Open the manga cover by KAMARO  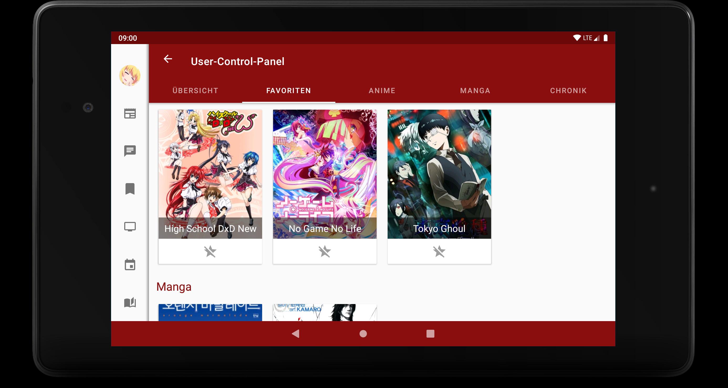[x=325, y=312]
